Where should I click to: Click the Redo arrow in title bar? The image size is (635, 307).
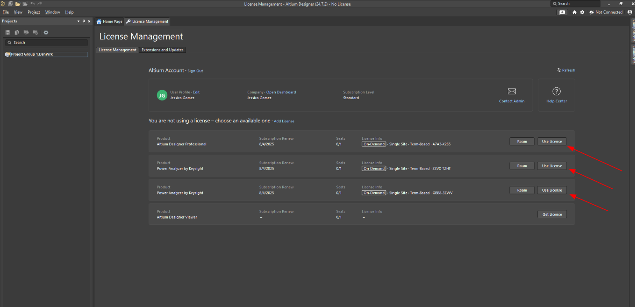(40, 4)
